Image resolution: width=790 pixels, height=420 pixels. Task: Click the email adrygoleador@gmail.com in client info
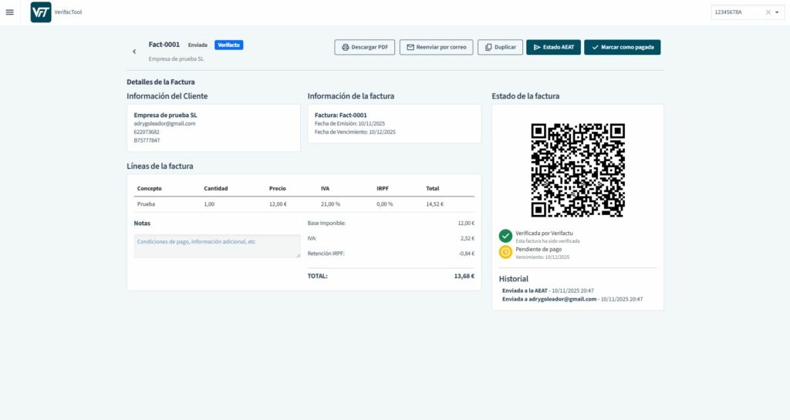(x=165, y=123)
